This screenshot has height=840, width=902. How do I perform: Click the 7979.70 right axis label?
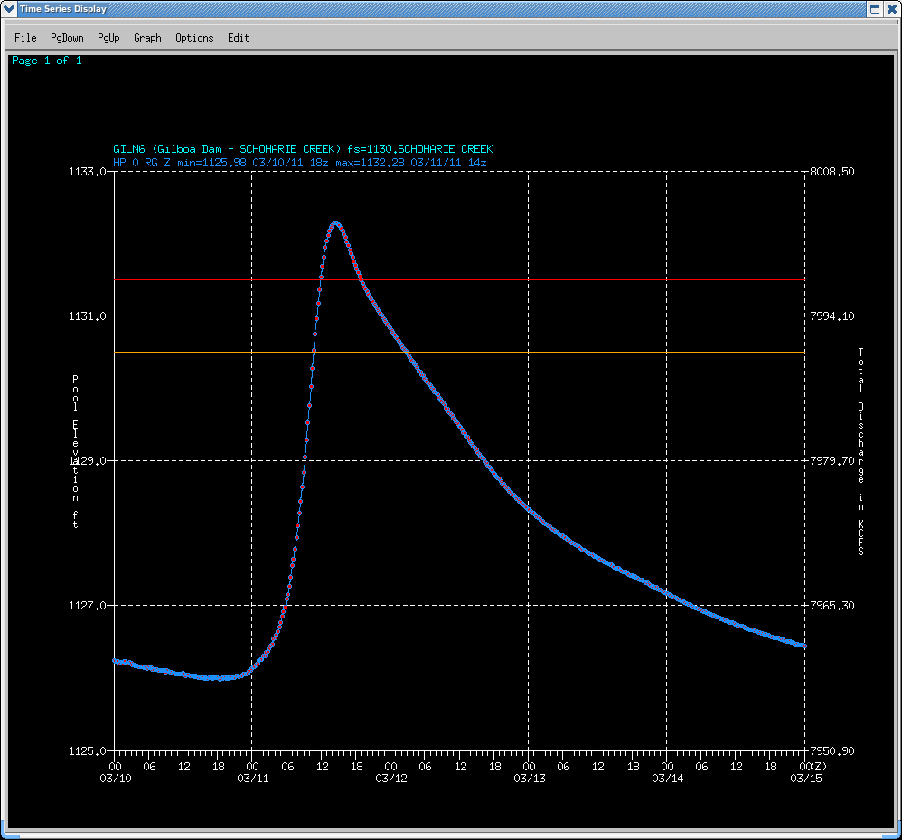pyautogui.click(x=832, y=461)
